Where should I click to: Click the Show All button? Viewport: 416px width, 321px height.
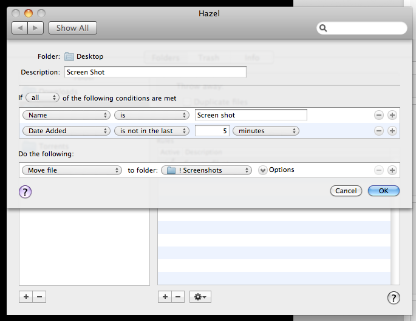(x=73, y=28)
